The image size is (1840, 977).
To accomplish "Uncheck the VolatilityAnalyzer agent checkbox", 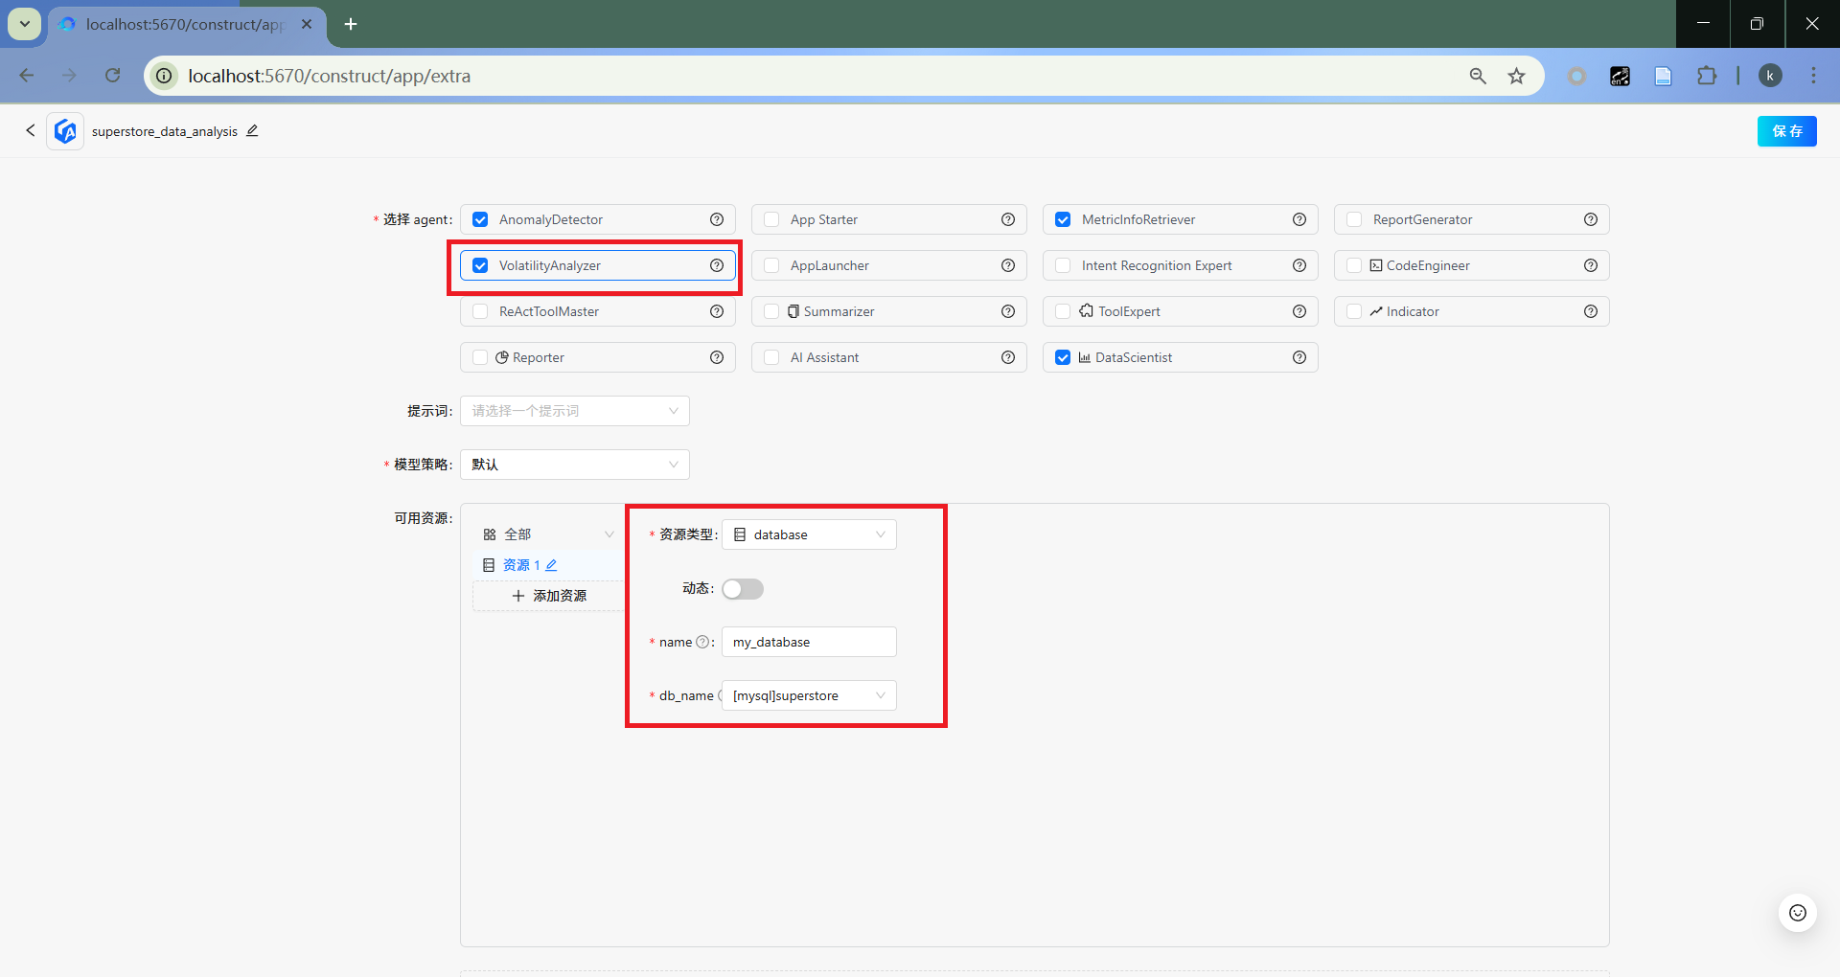I will (481, 265).
